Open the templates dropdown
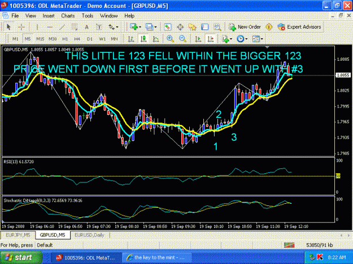The height and width of the screenshot is (264, 353). pos(258,39)
